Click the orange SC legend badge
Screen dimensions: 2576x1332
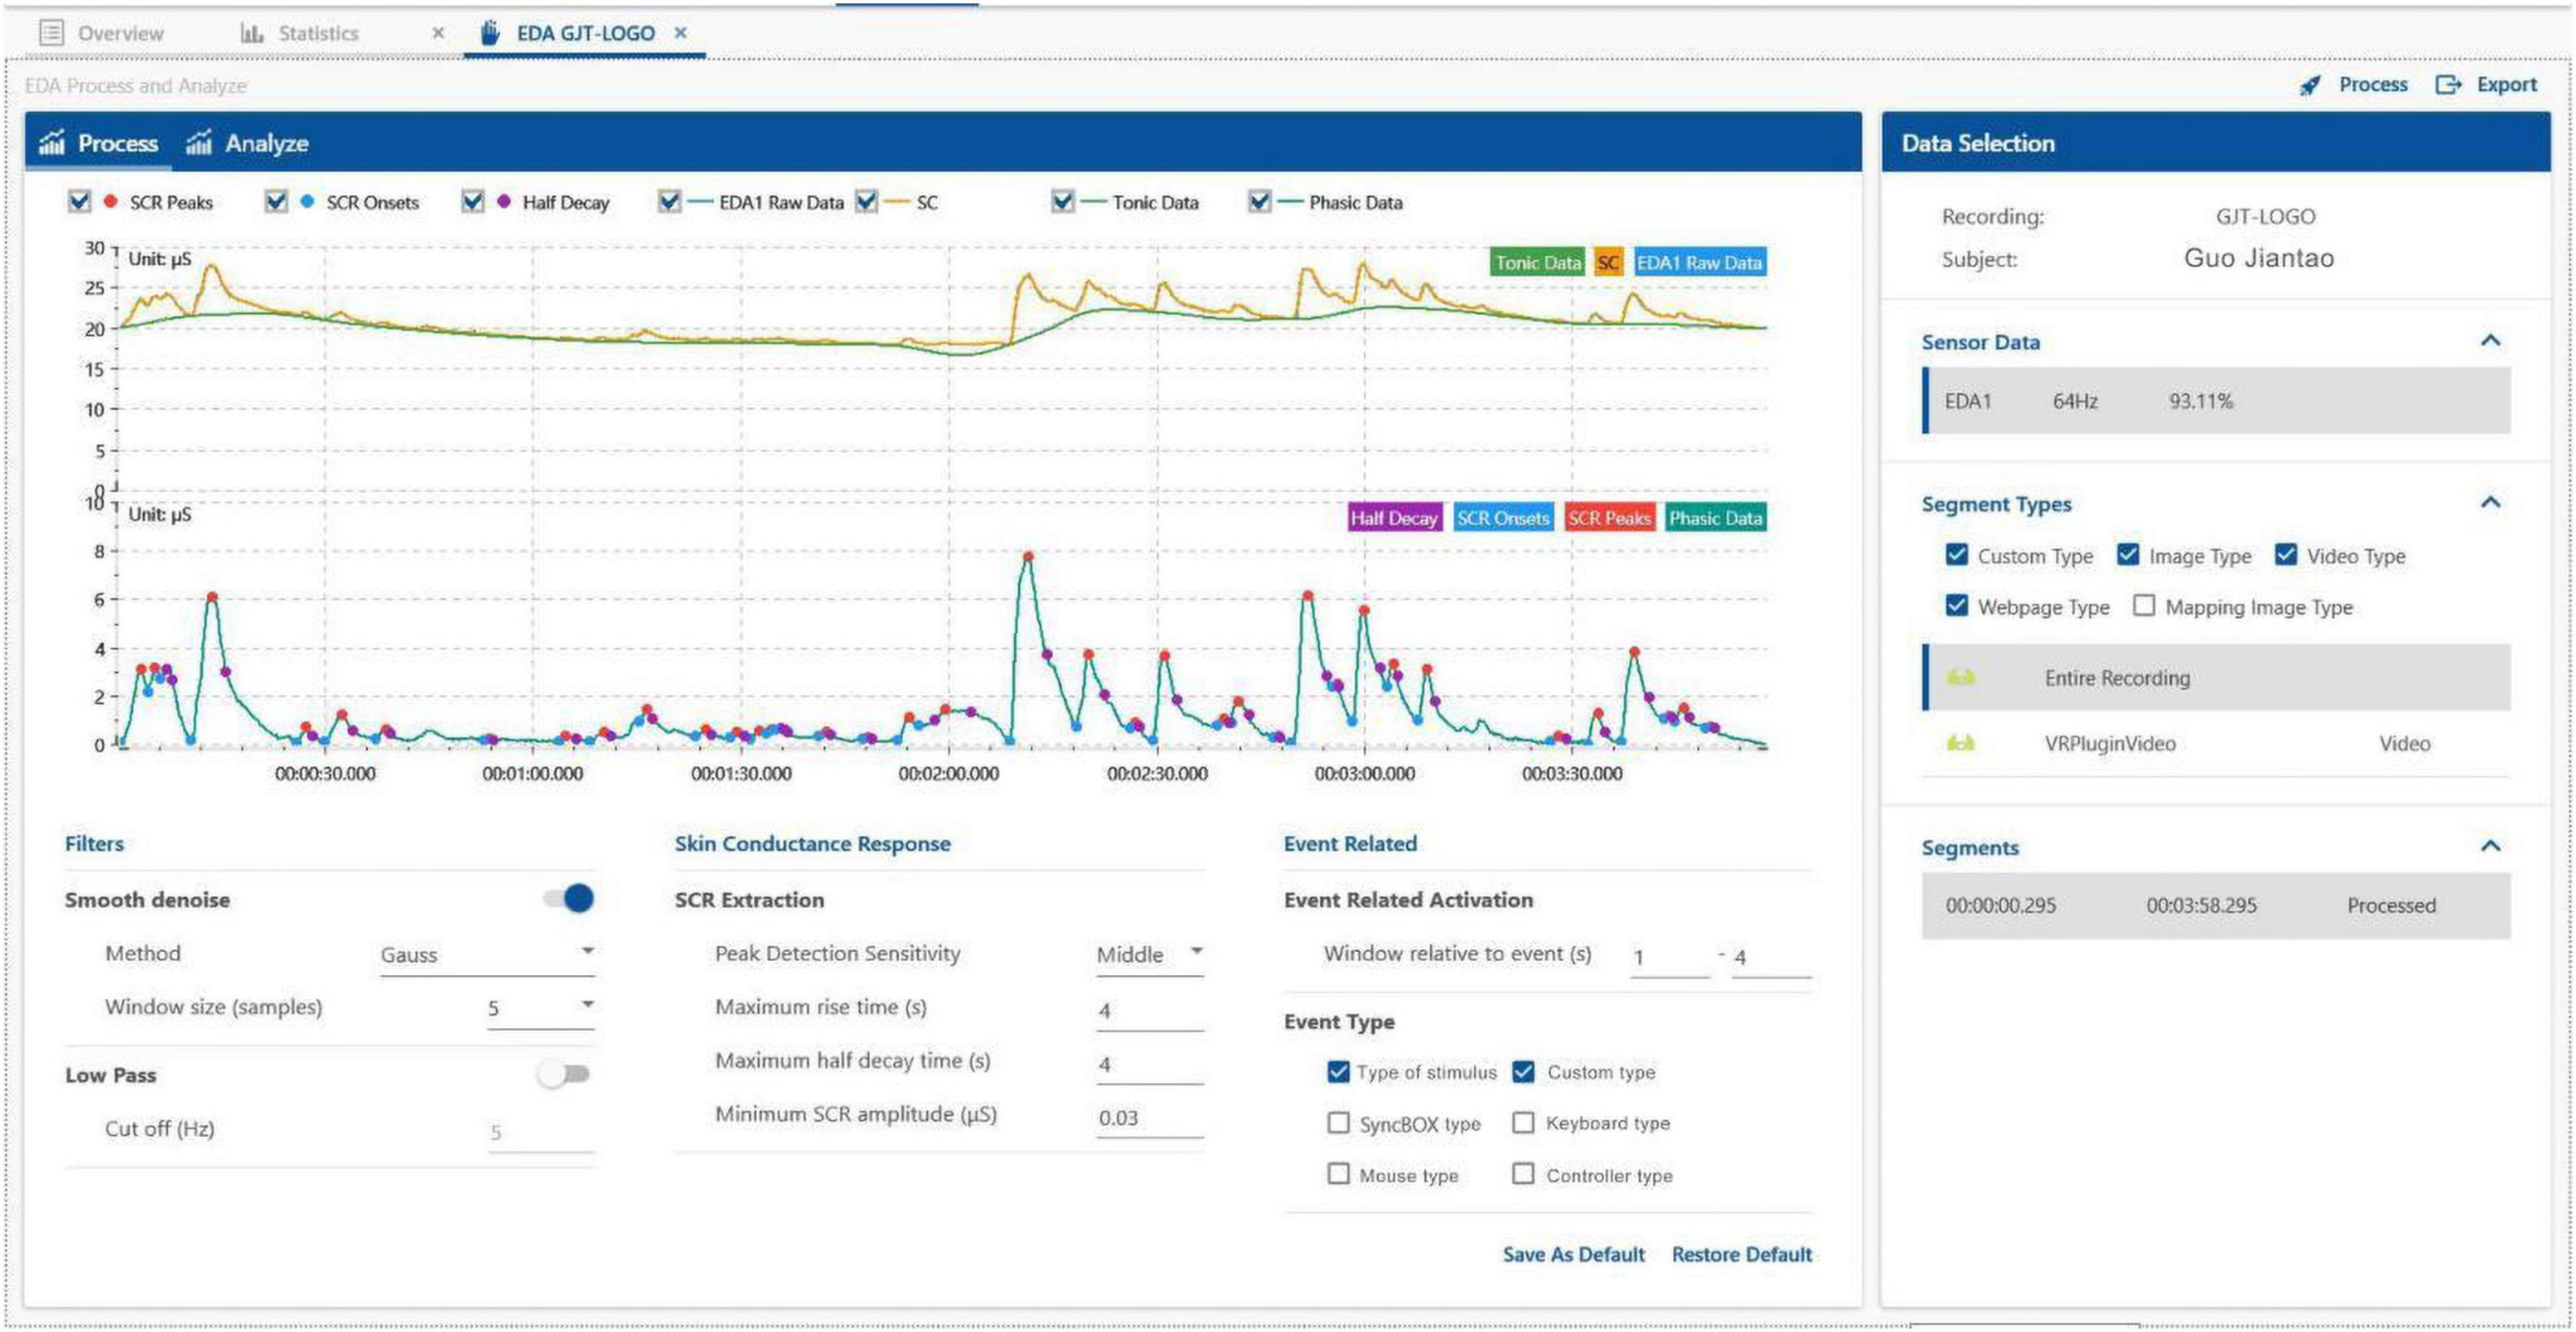tap(1608, 263)
